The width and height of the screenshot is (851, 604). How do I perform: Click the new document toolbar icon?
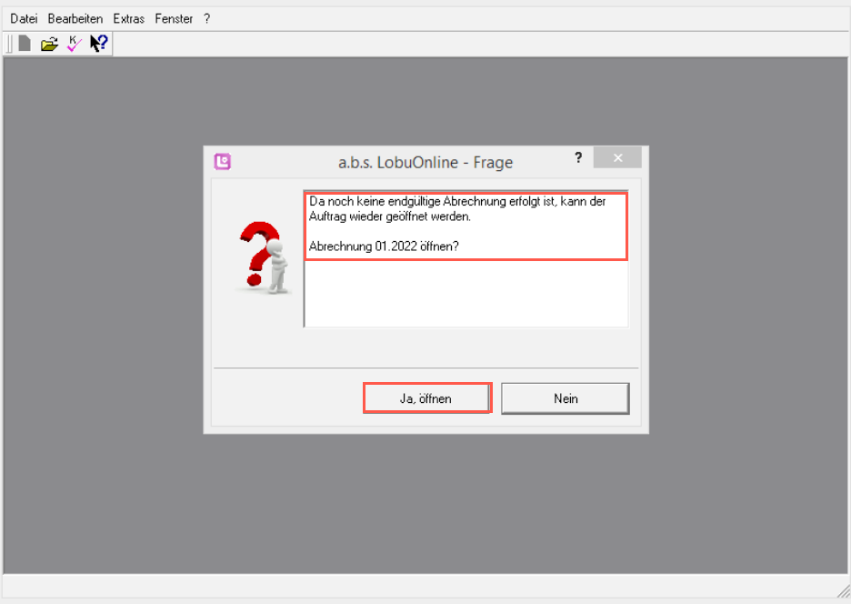pos(25,43)
